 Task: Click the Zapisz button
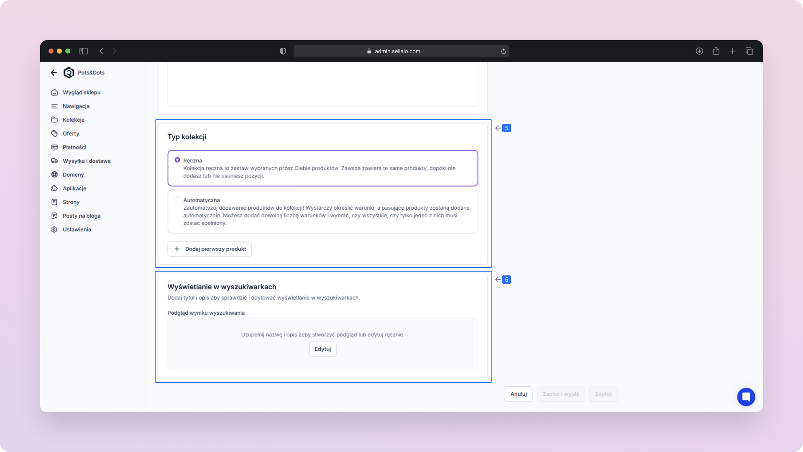[x=603, y=394]
